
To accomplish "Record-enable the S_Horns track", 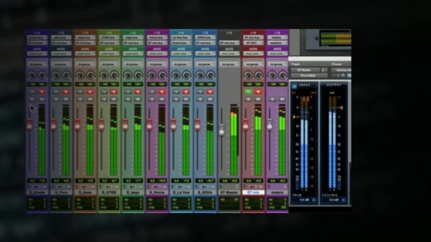I will coord(162,91).
